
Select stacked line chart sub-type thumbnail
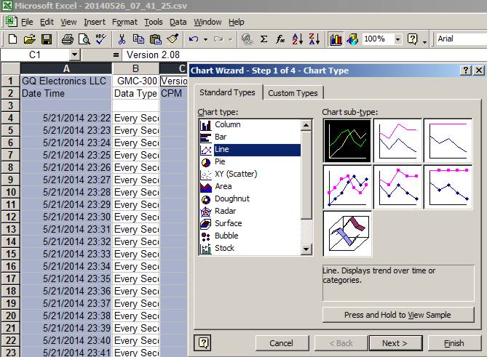click(x=397, y=140)
